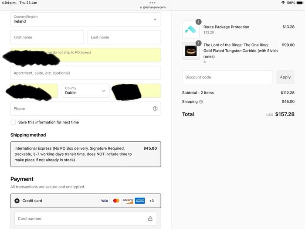Tap the Wi-Fi status icon
The height and width of the screenshot is (229, 305).
point(283,3)
